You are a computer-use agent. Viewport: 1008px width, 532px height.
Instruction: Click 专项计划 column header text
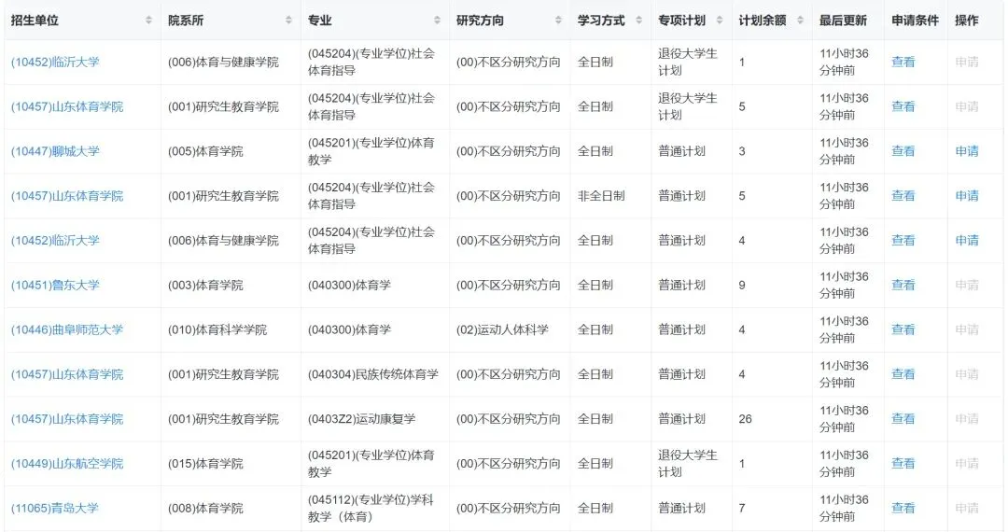681,20
